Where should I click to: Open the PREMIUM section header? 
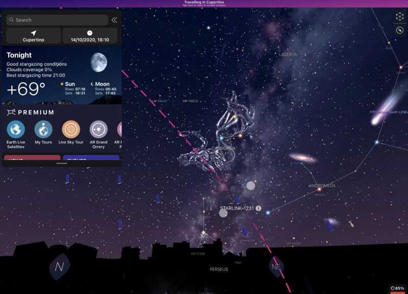(x=31, y=112)
